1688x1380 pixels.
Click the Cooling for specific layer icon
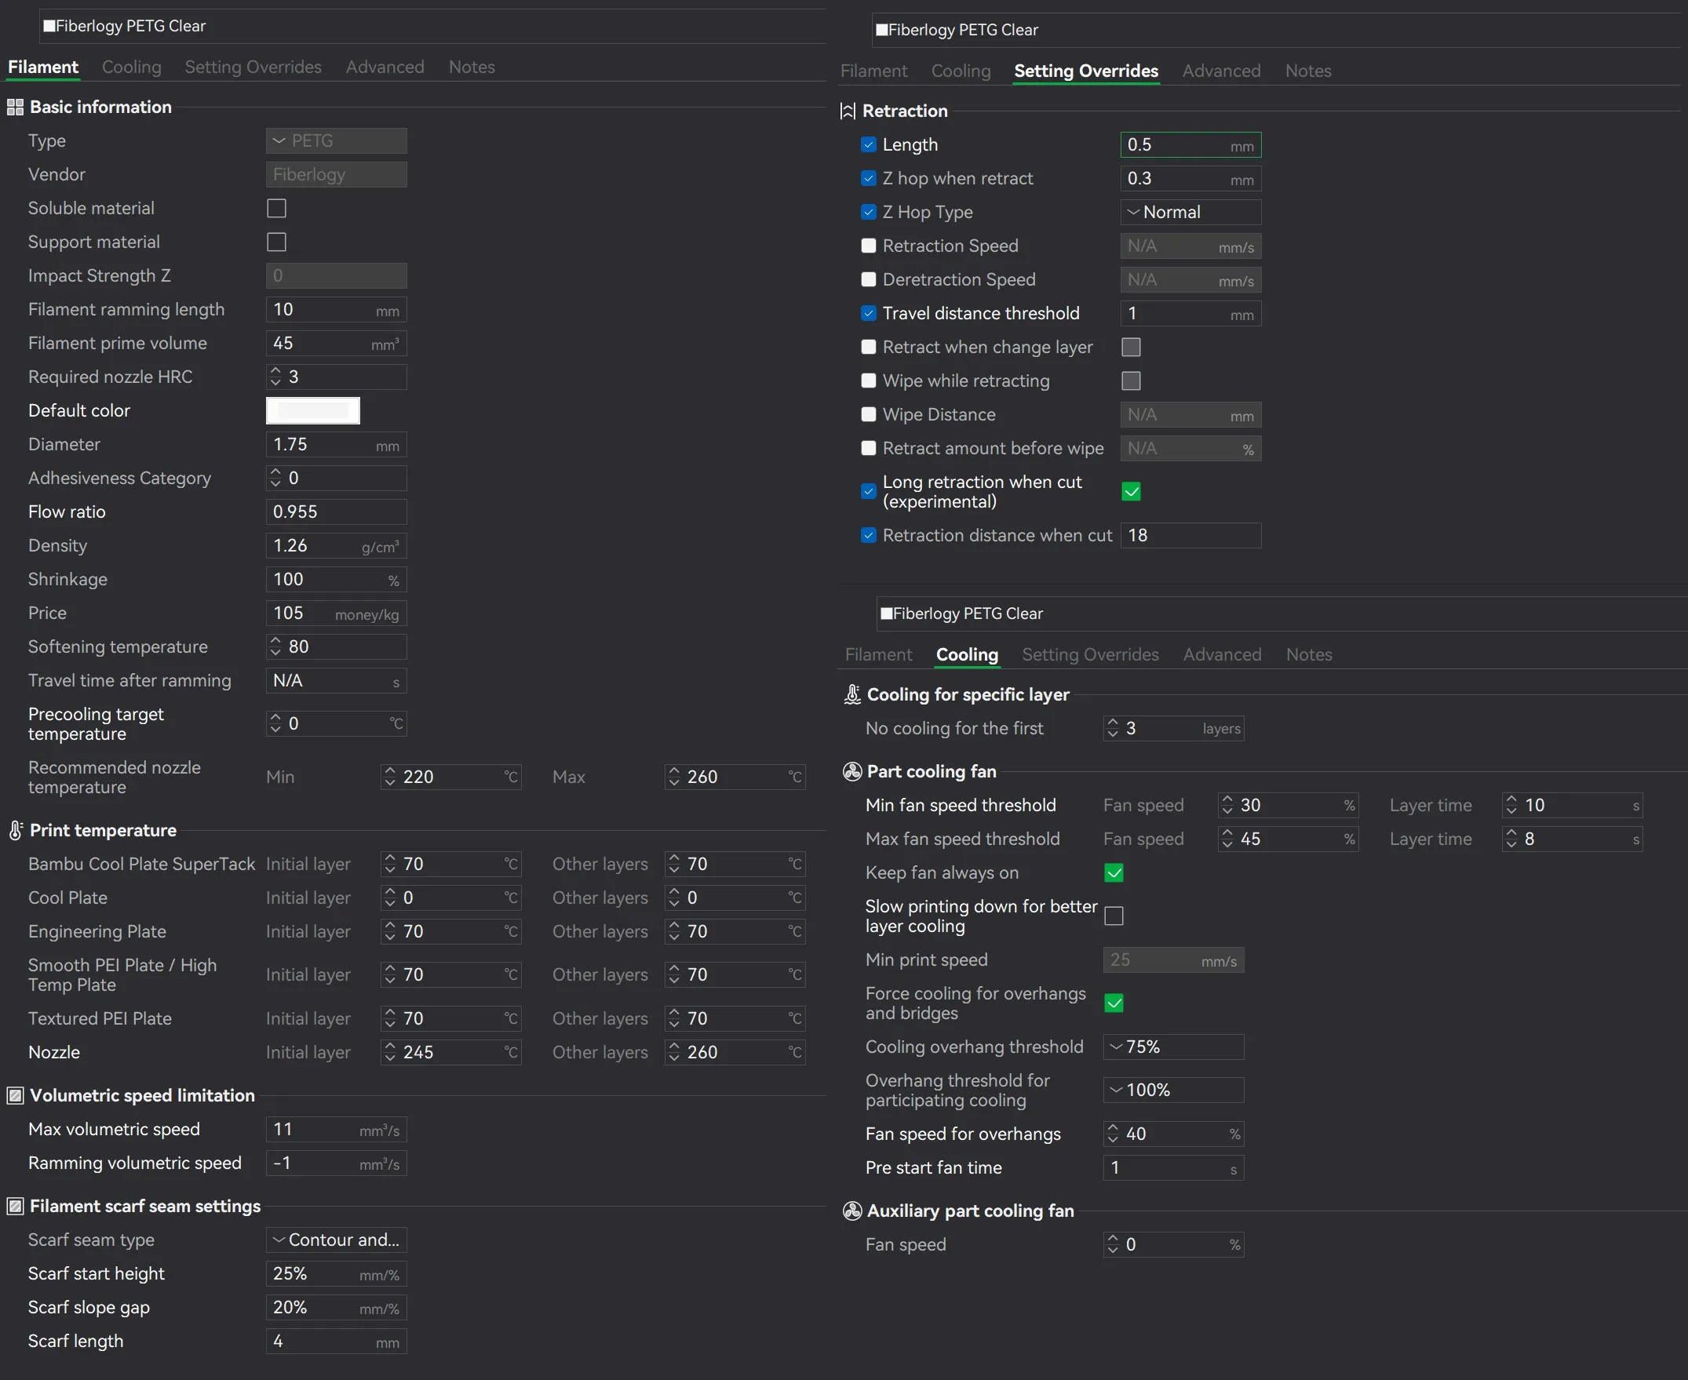[x=852, y=695]
